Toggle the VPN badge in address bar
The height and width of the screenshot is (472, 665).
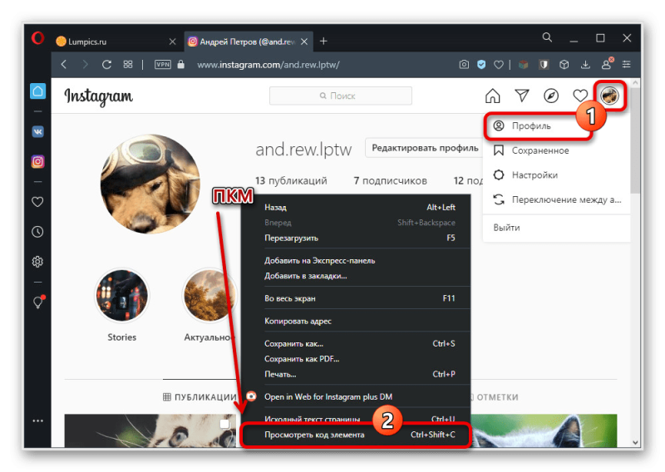pos(163,65)
